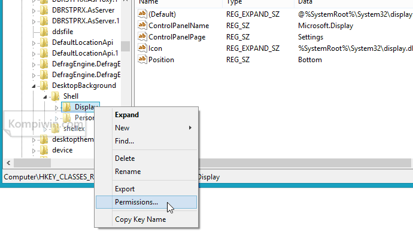Click the New submenu arrow

[190, 128]
